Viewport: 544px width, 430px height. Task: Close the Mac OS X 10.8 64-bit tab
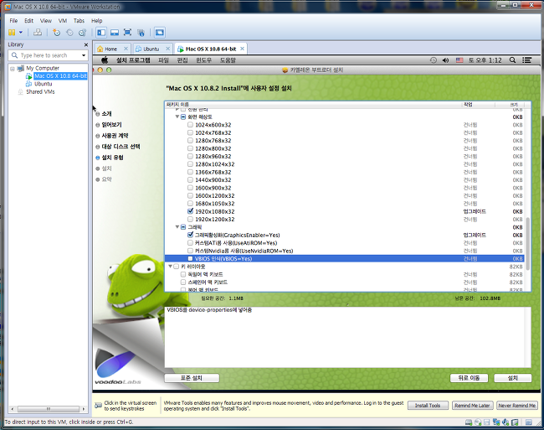coord(242,49)
